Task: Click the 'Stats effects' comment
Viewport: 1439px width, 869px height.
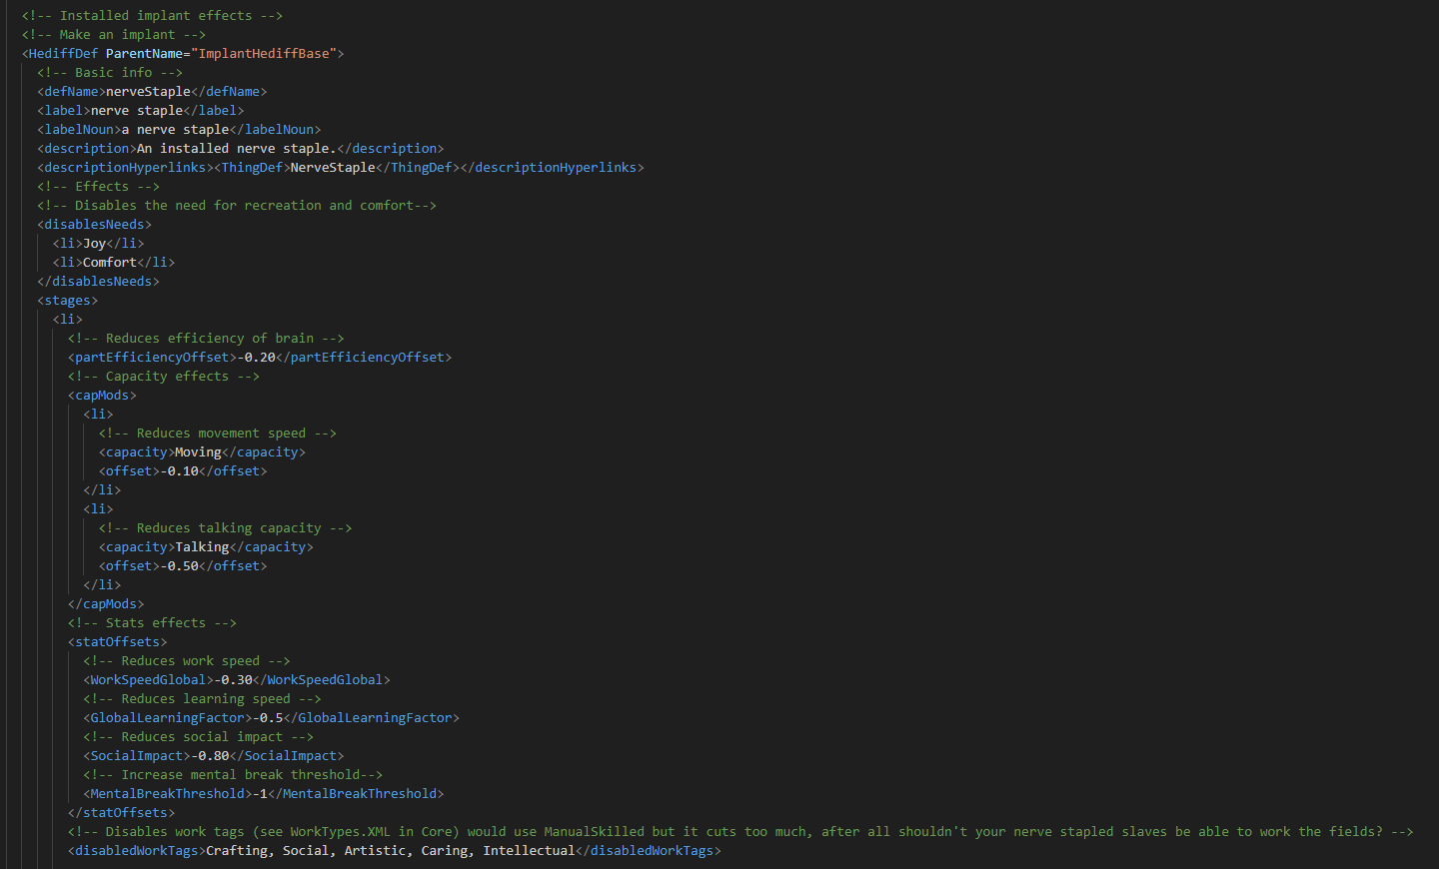Action: click(x=152, y=623)
